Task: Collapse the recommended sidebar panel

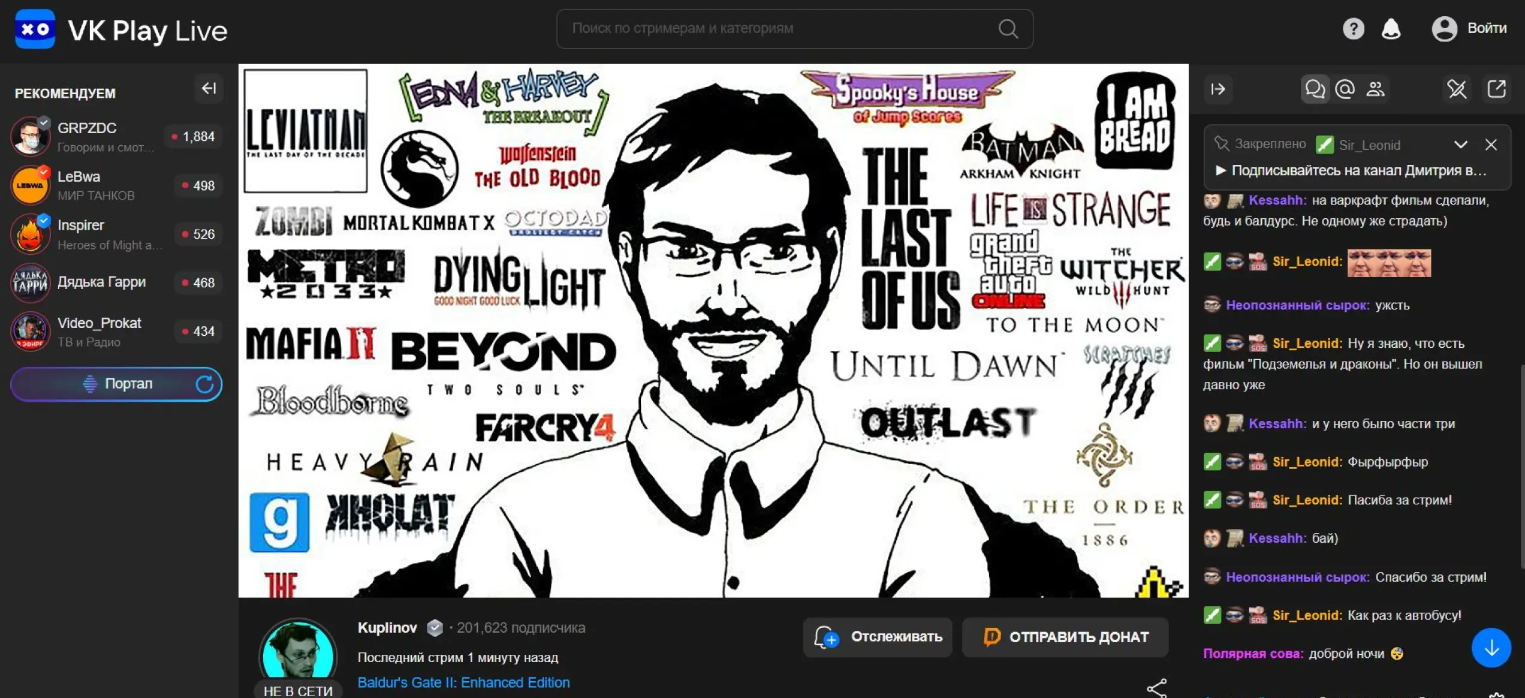Action: tap(209, 89)
